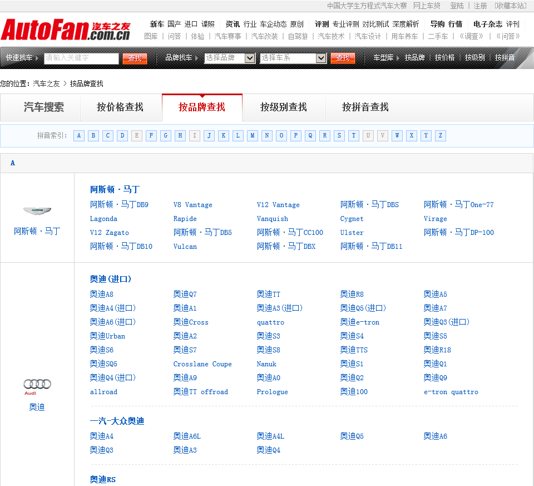Jump to pinyin index letter J
Image resolution: width=534 pixels, height=486 pixels.
[x=209, y=136]
